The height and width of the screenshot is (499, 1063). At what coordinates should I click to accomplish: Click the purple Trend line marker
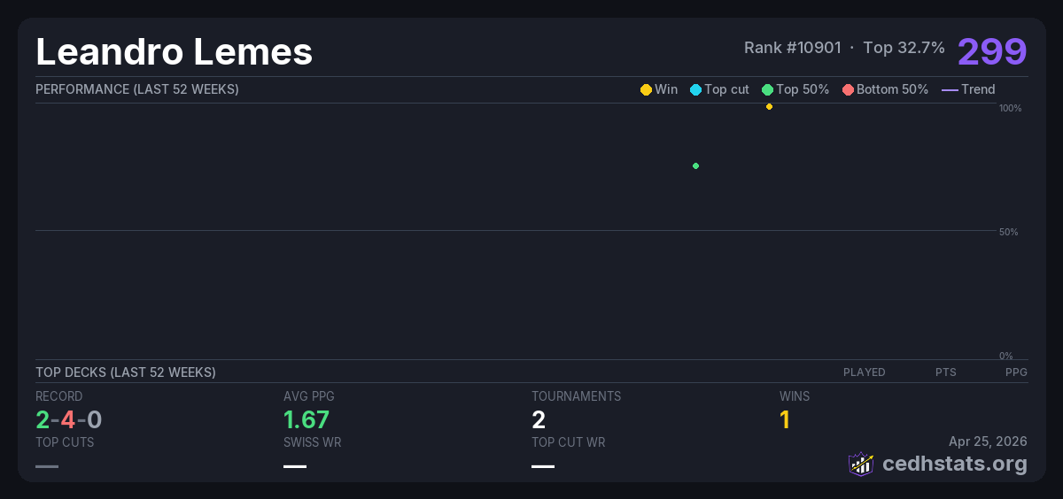(949, 89)
